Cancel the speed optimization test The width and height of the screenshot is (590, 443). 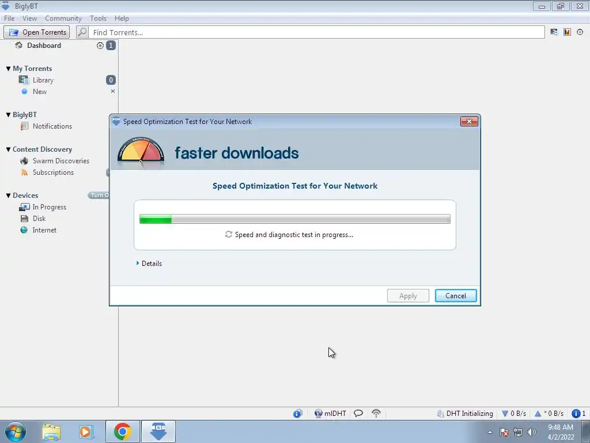[456, 296]
